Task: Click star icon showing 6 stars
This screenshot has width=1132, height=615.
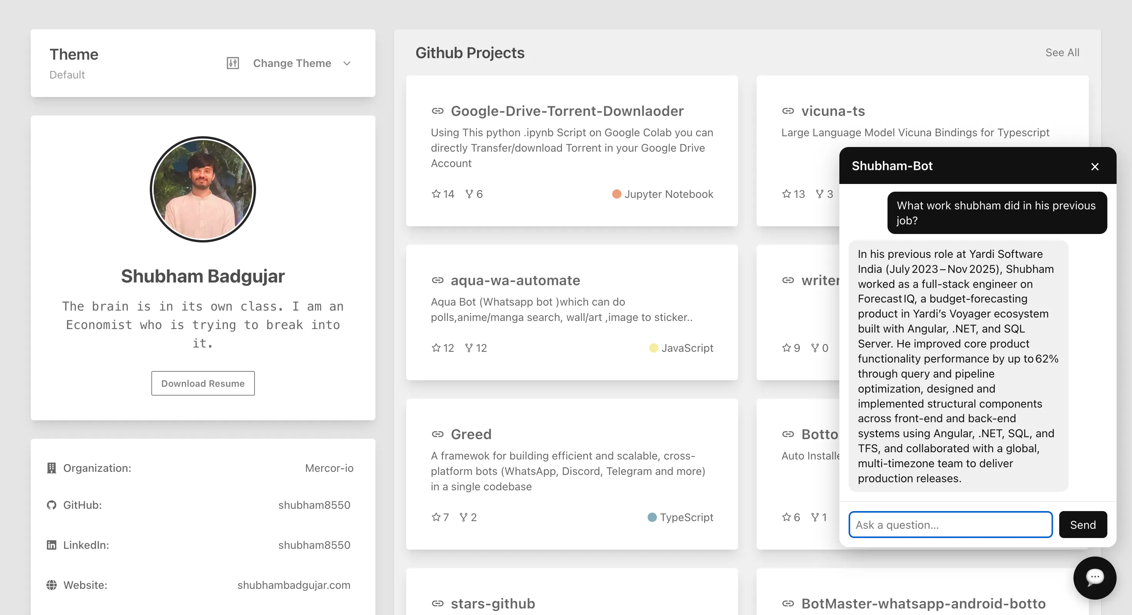Action: (786, 517)
